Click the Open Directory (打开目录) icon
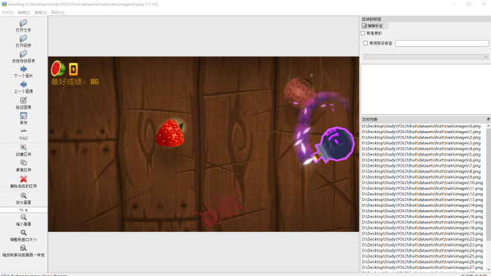This screenshot has width=491, height=276. 24,39
